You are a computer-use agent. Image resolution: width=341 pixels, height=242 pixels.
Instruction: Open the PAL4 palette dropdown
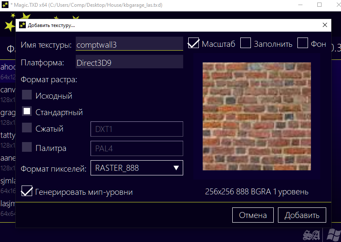(x=137, y=148)
